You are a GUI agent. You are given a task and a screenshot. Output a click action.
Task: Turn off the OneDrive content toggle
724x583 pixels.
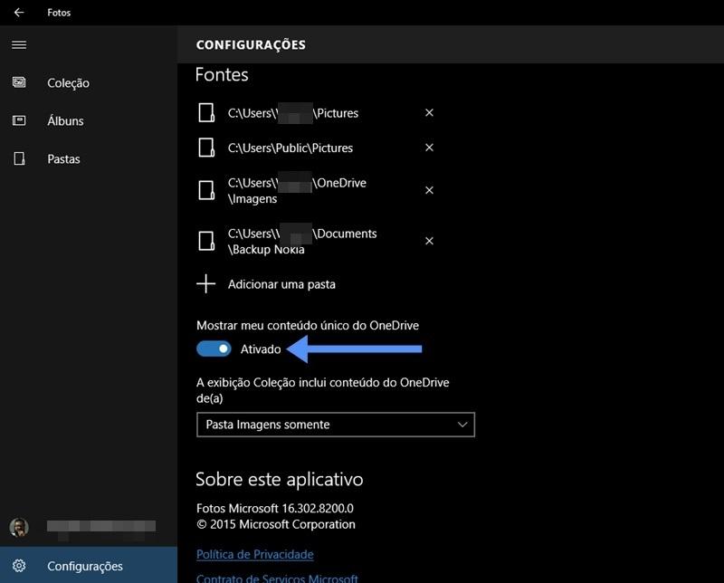click(214, 349)
